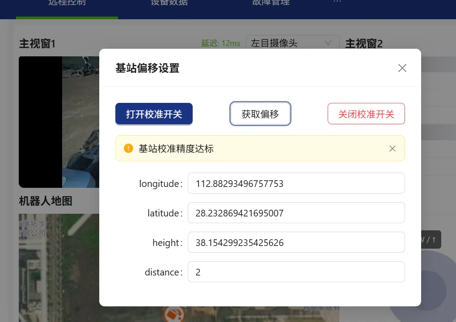Viewport: 456px width, 322px height.
Task: Click the 基站偏移设置 dialog title
Action: (148, 68)
